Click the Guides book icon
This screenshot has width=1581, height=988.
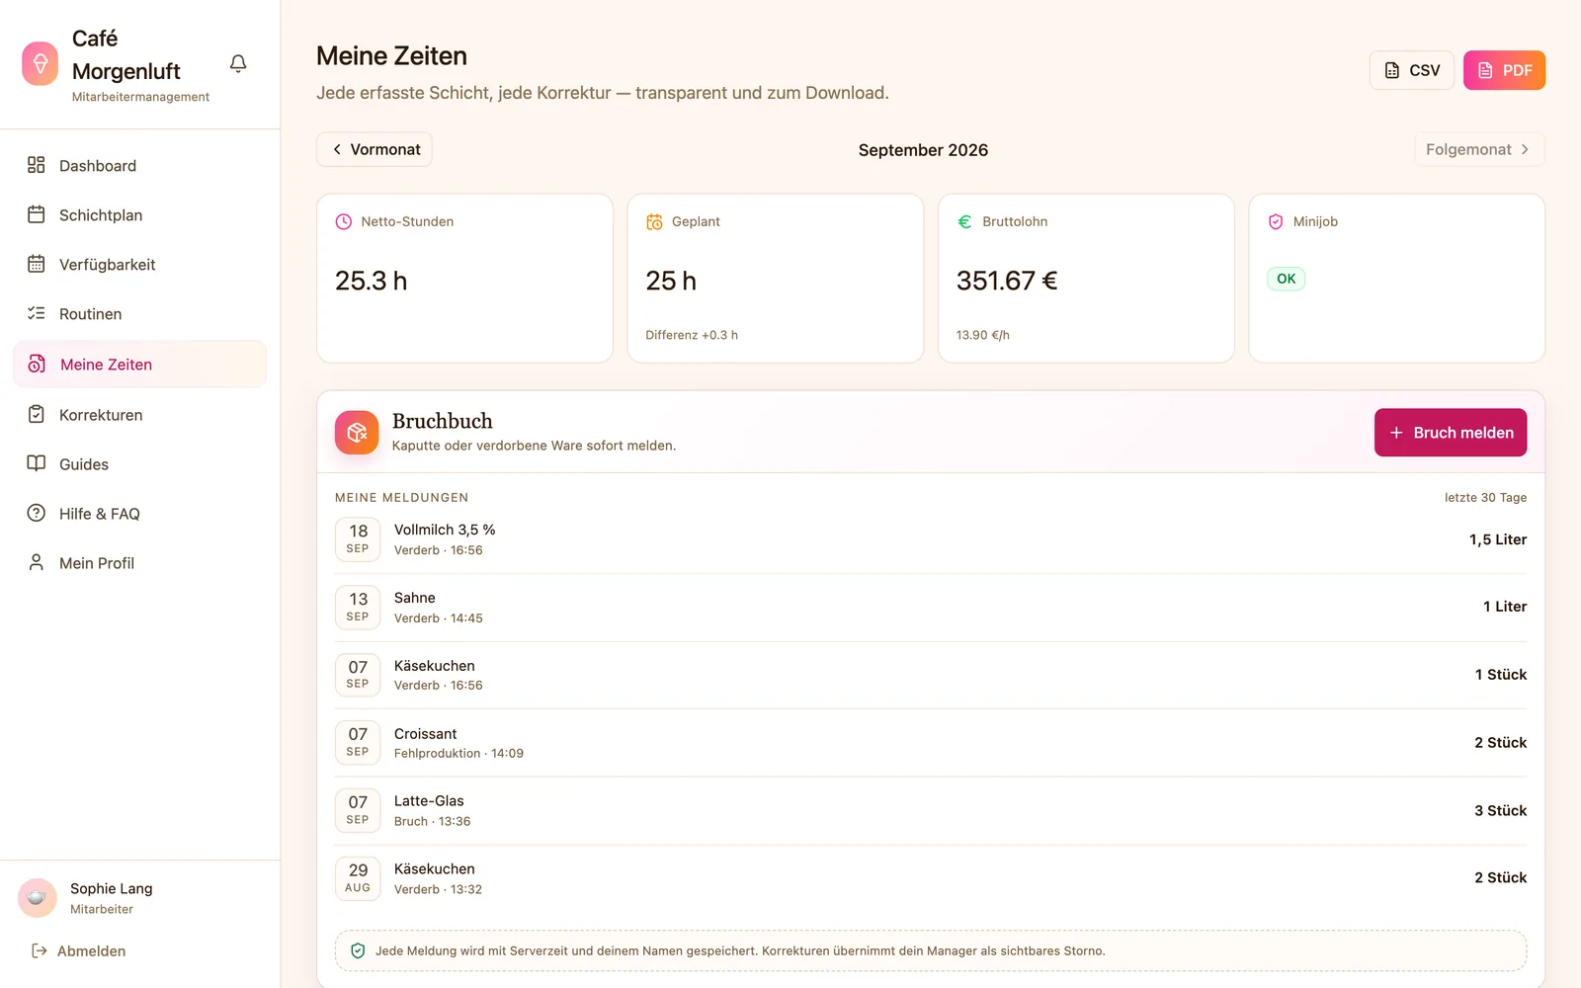pos(37,463)
